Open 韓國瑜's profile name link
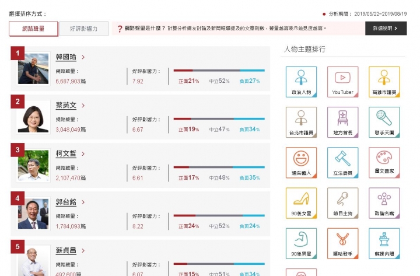The height and width of the screenshot is (276, 420). point(66,57)
